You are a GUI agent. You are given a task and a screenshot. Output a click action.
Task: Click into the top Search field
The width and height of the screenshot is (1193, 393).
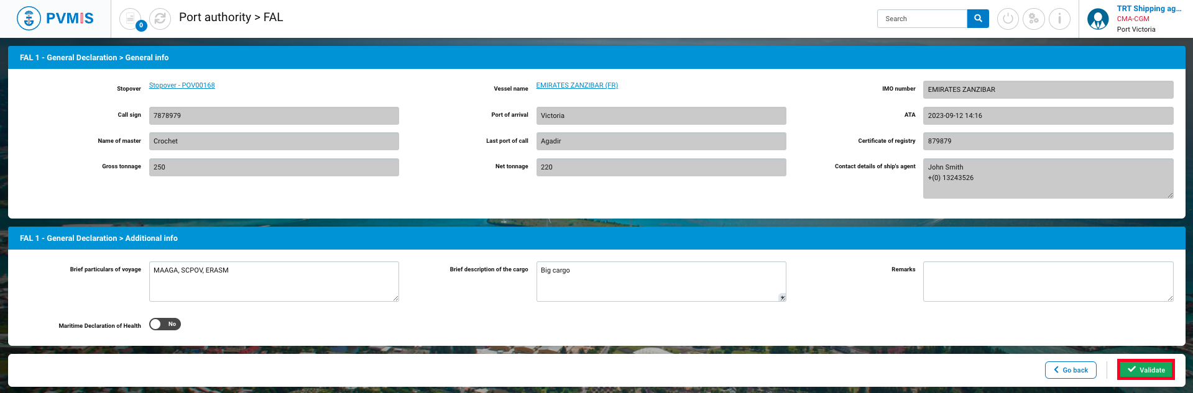click(922, 19)
